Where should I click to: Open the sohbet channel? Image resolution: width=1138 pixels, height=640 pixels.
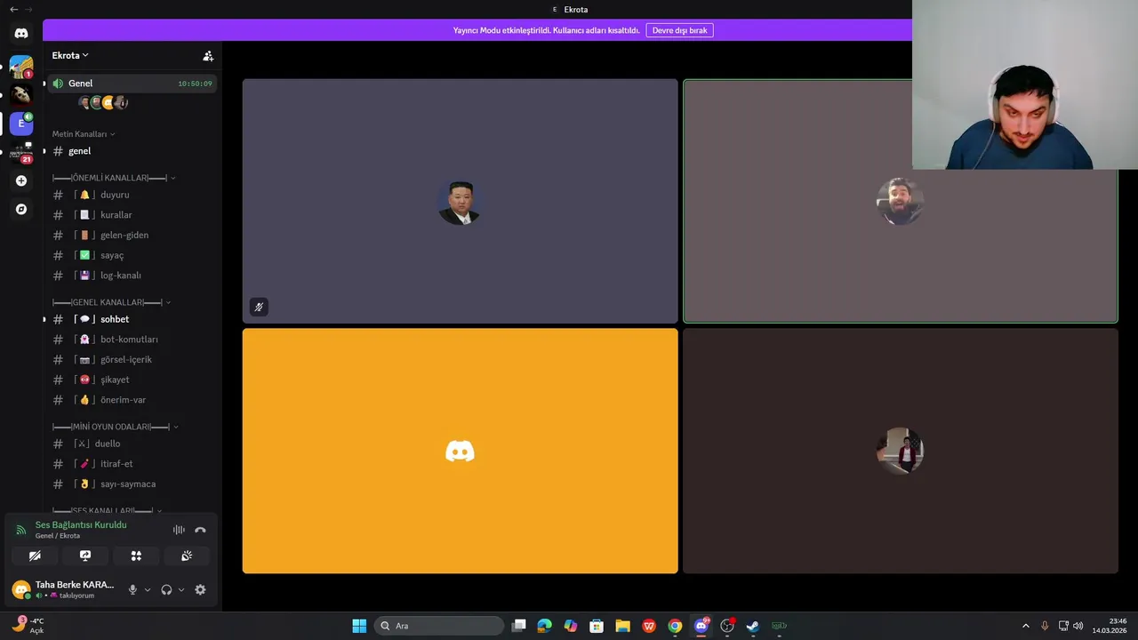[x=132, y=319]
